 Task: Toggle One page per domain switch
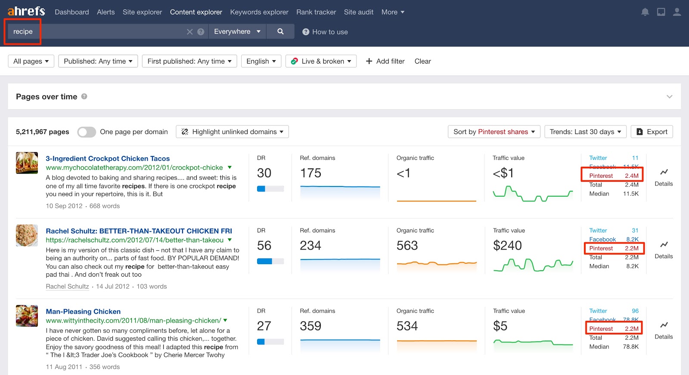(x=87, y=132)
